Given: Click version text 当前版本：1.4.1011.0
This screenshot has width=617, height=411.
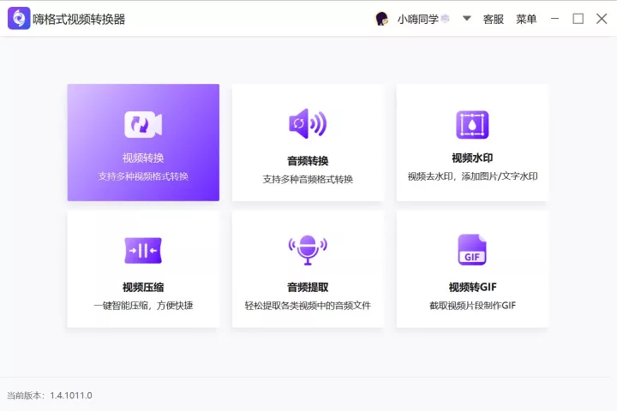Looking at the screenshot, I should [x=50, y=396].
